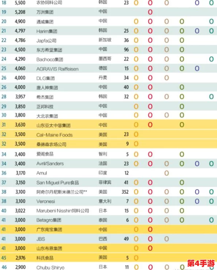Image resolution: width=217 pixels, height=270 pixels.
Task: Click the country cell 印度
Action: [x=103, y=173]
